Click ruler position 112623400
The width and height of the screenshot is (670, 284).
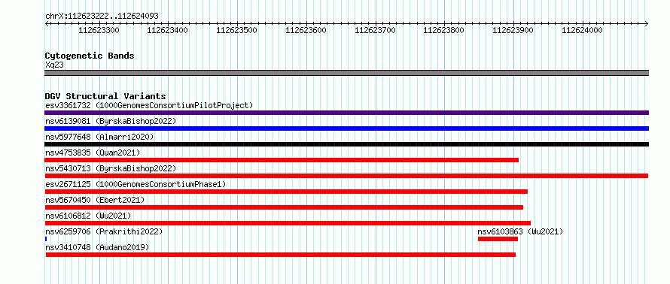pos(168,30)
